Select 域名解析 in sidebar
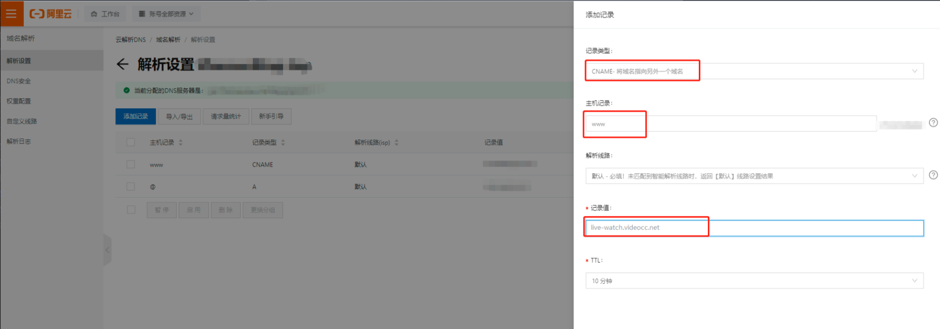The image size is (940, 329). [21, 39]
